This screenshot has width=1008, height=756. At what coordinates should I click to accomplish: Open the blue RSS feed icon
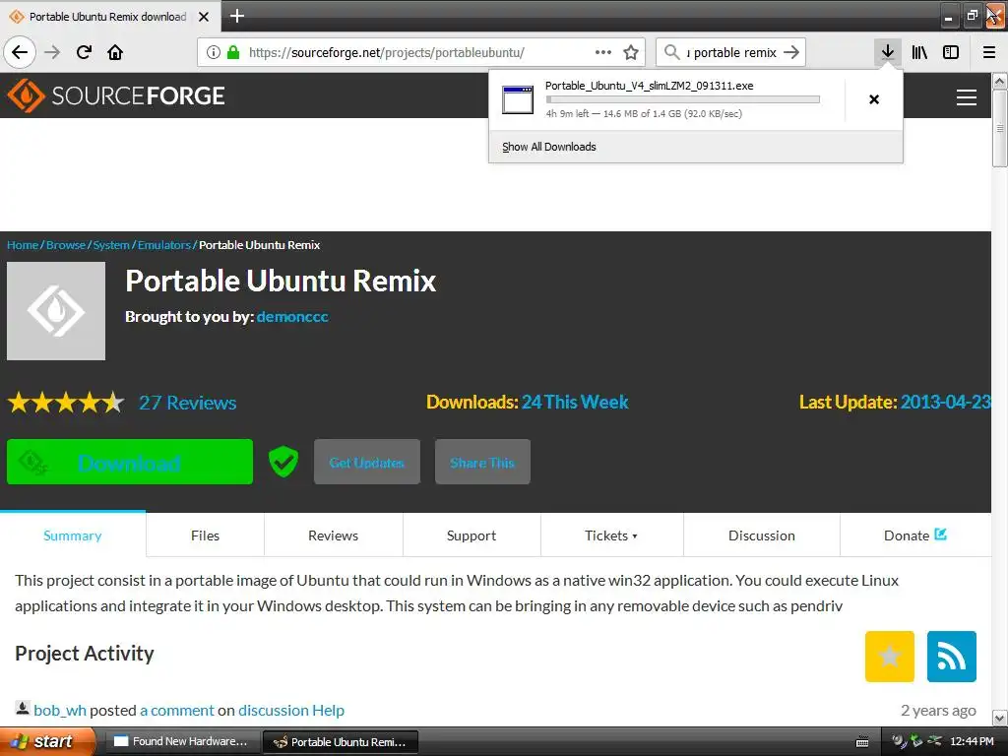[x=952, y=657]
